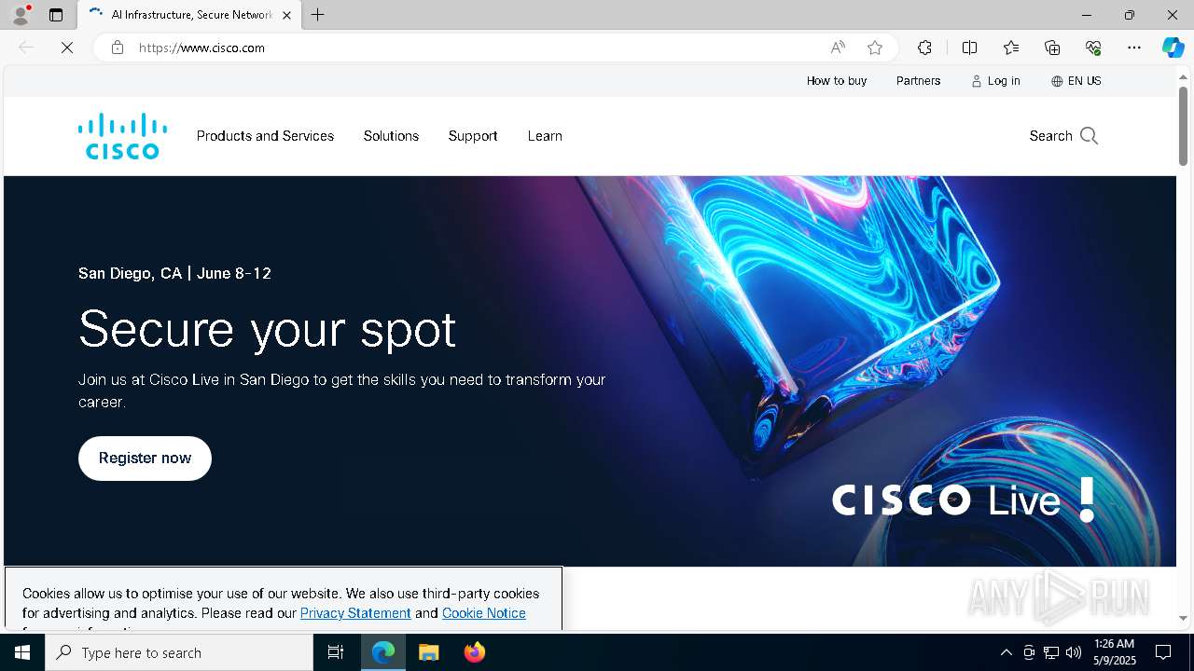Open Favorites list icon
This screenshot has height=671, width=1194.
pos(1011,48)
